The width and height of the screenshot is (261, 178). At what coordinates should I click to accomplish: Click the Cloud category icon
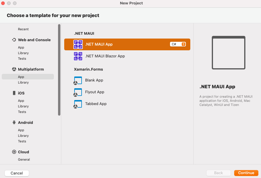14,152
